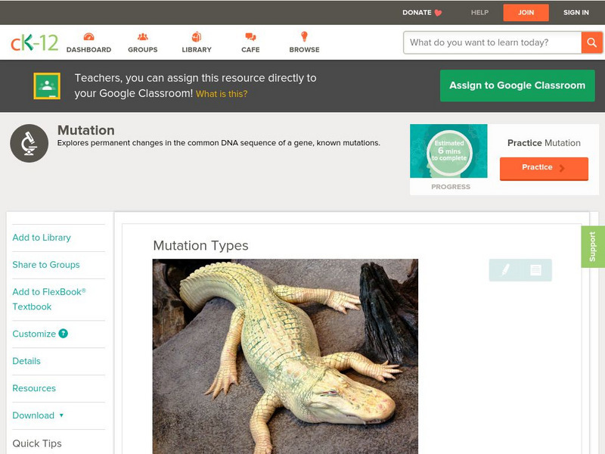
Task: Click the 'Quick Tips' heading
Action: point(37,443)
